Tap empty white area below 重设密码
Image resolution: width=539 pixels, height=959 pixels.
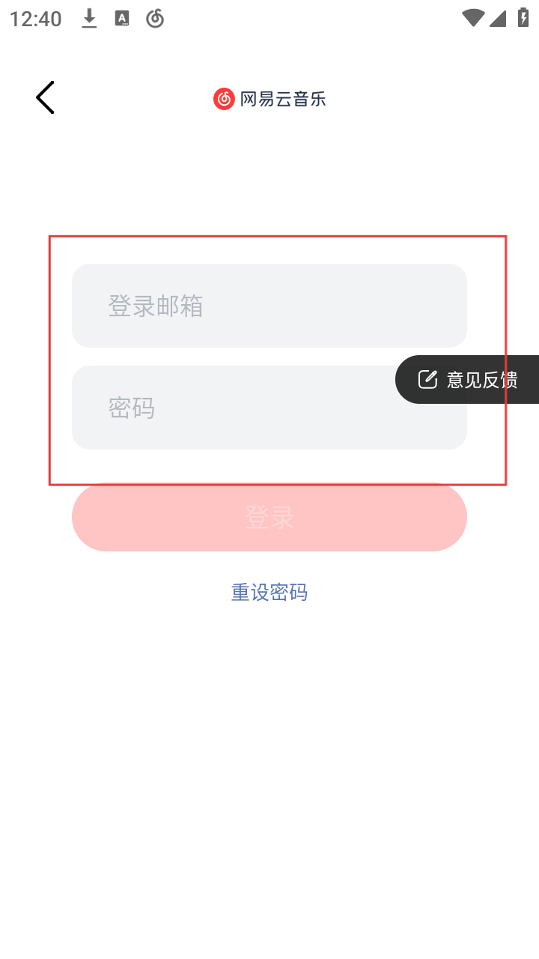point(269,749)
